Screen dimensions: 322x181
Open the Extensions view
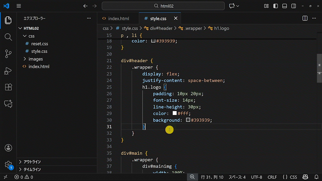click(x=8, y=87)
